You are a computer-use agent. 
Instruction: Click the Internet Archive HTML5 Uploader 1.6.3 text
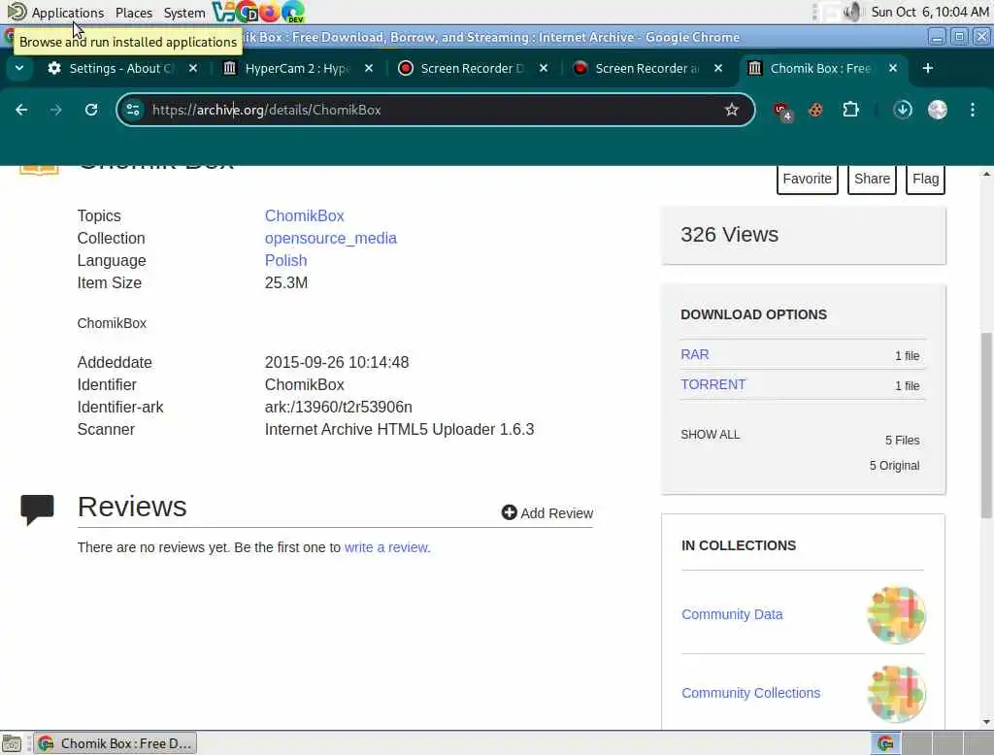(x=399, y=429)
